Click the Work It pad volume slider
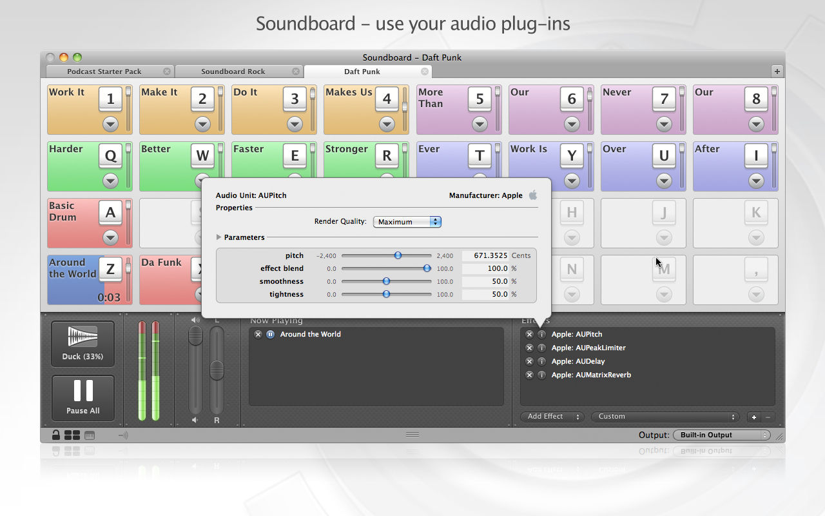The image size is (825, 516). pyautogui.click(x=128, y=108)
